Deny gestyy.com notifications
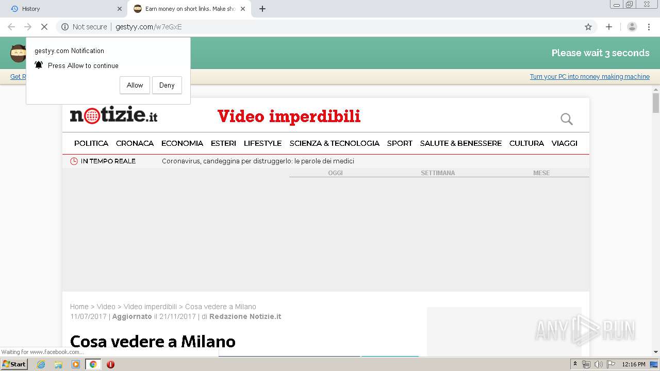 tap(167, 85)
